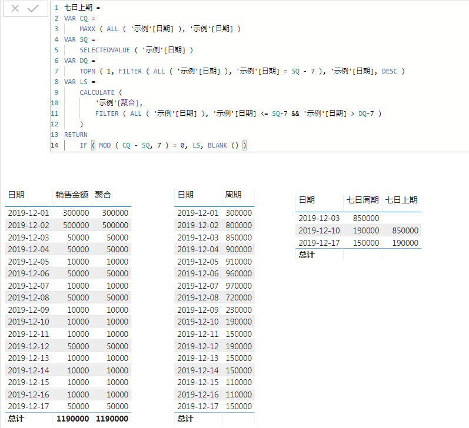Click line number 14 in formula editor
Image resolution: width=469 pixels, height=428 pixels.
click(55, 145)
